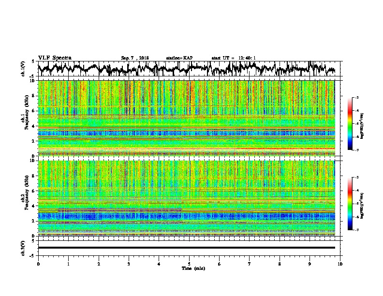The image size is (383, 296).
Task: Select the ch.2 "Frequency (kHz)" axis label
Action: tap(27, 192)
